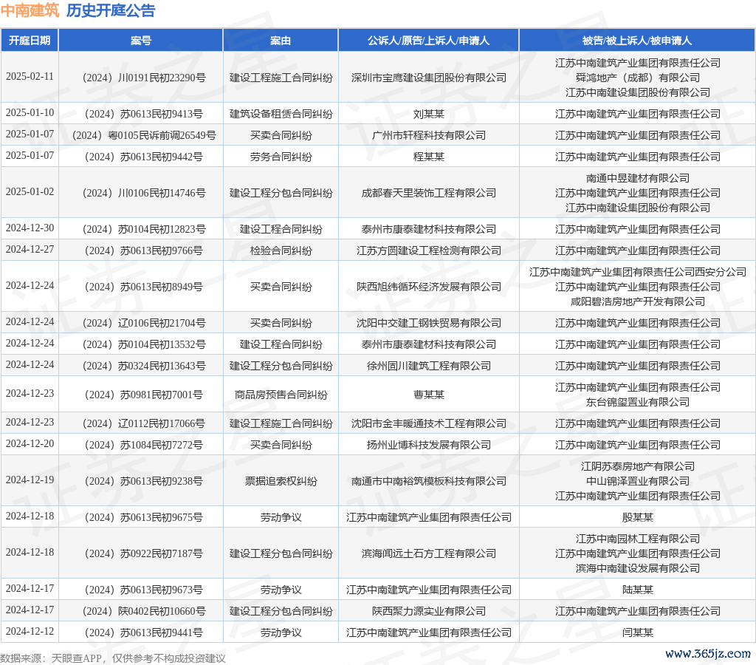Click date cell 2024-12-19
Viewport: 756px width, 665px height.
point(30,480)
